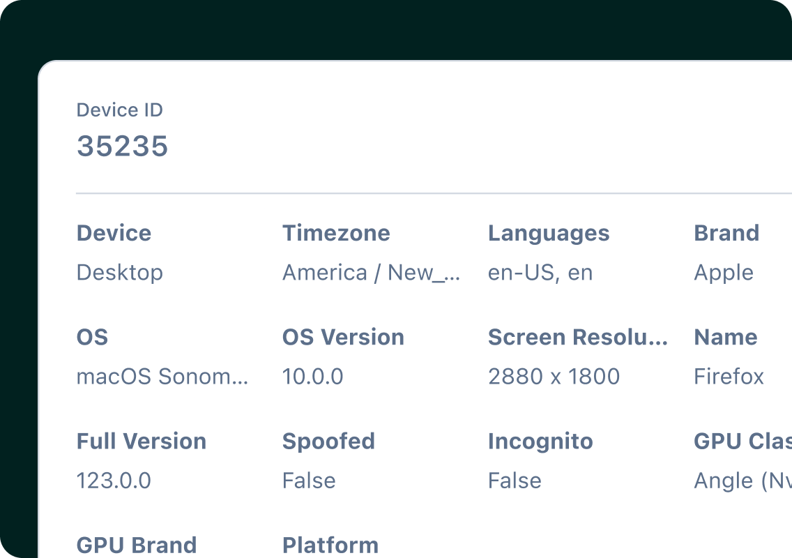Click the 2880 x 1800 resolution value
792x558 pixels.
point(554,377)
